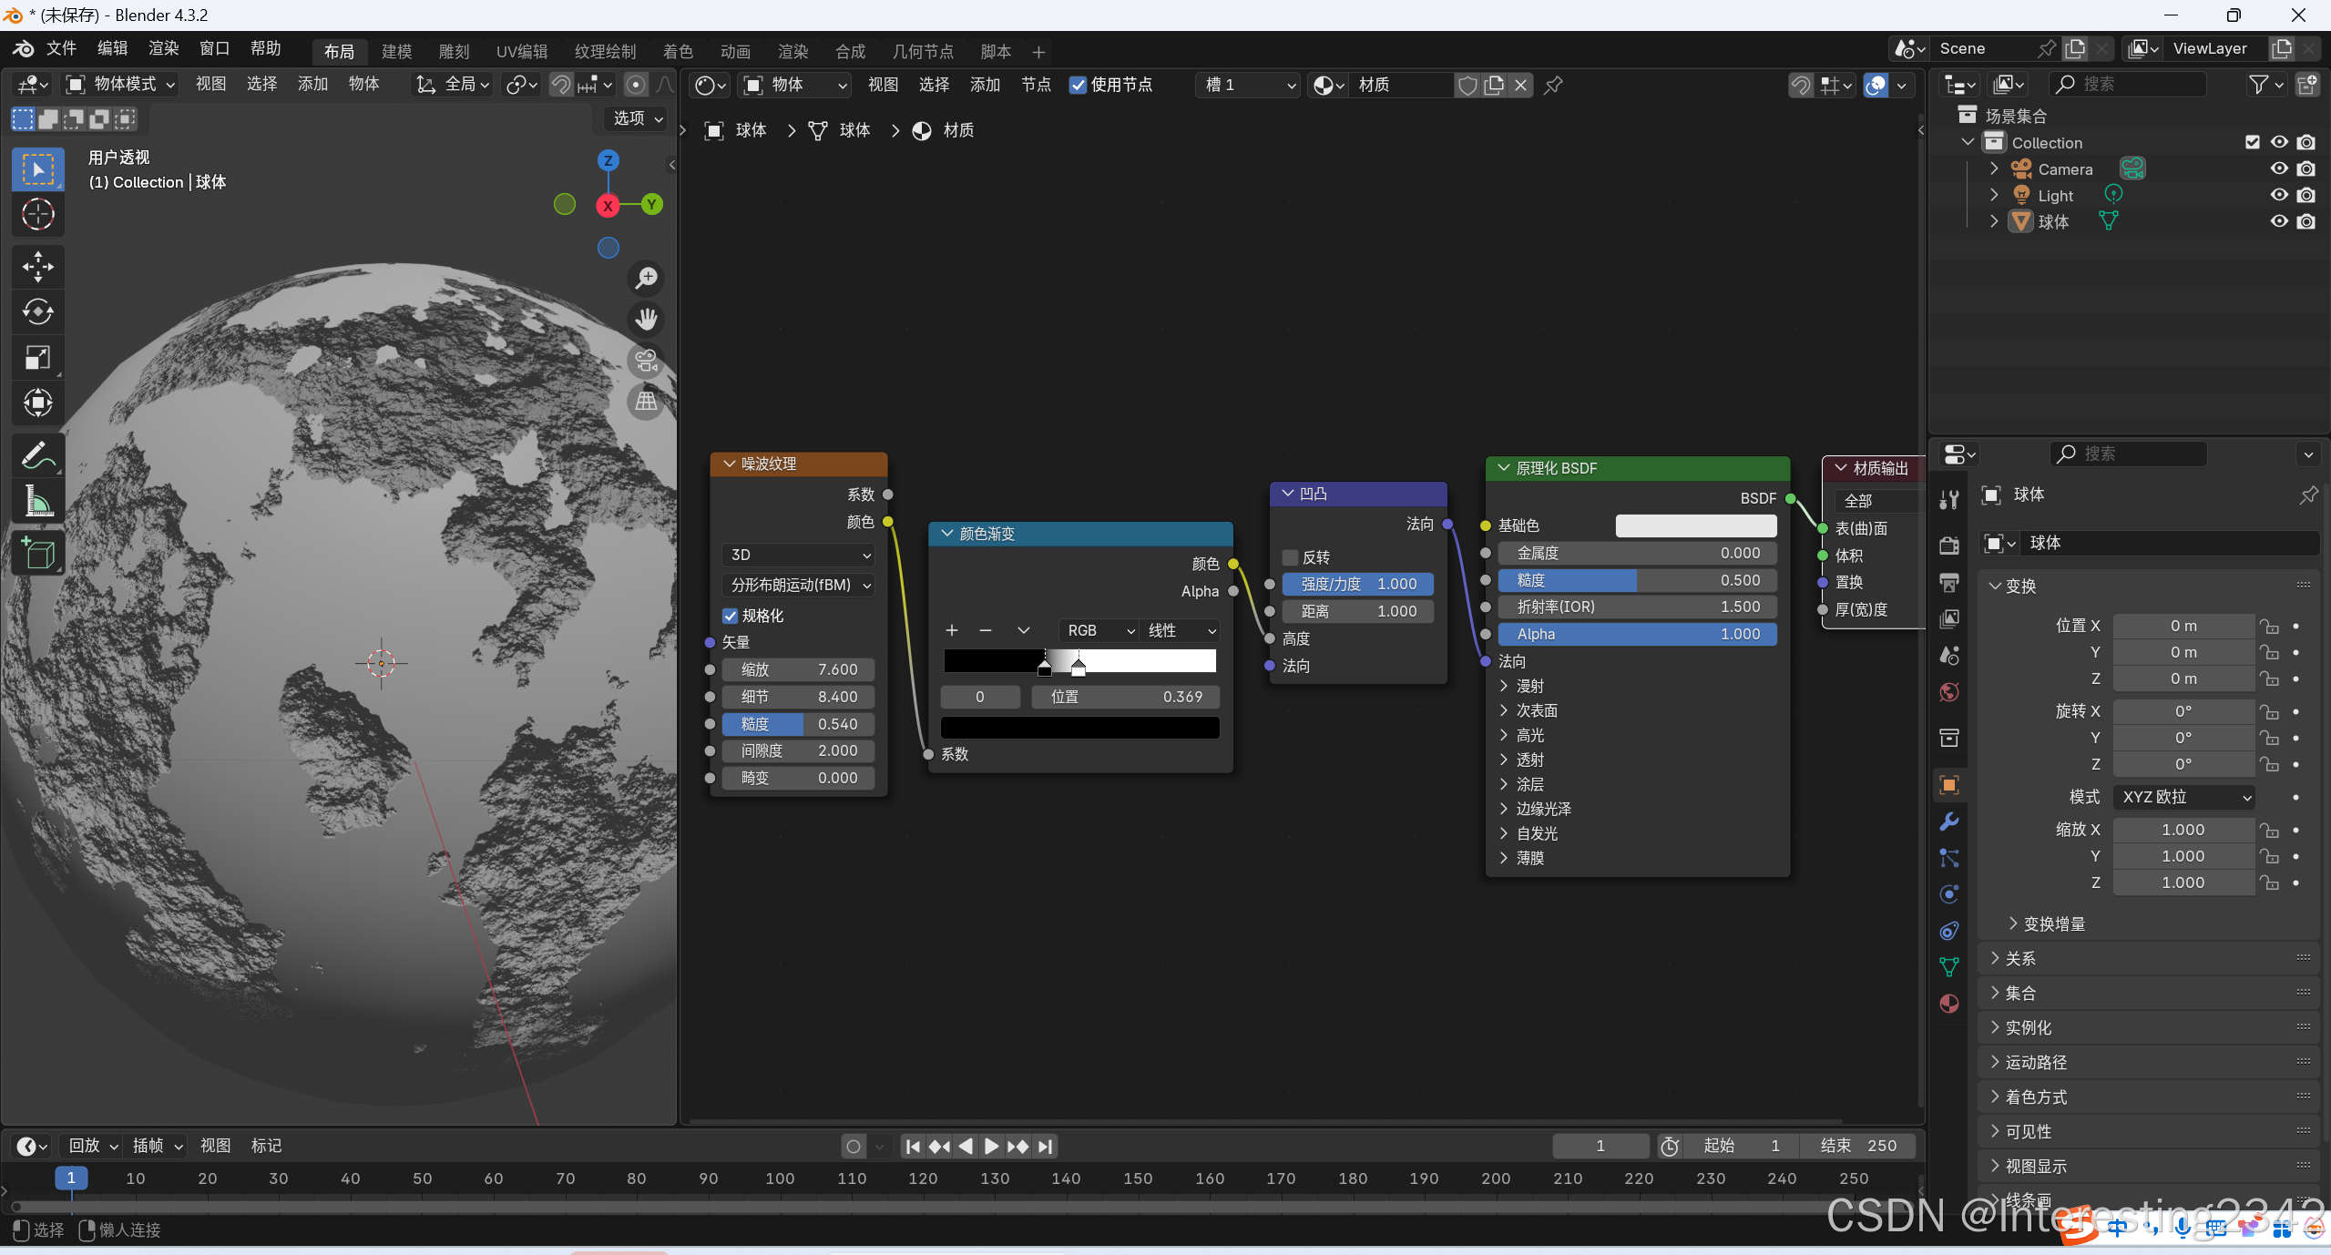Open the Modifiers wrench properties tab
Image resolution: width=2331 pixels, height=1255 pixels.
[x=1949, y=821]
